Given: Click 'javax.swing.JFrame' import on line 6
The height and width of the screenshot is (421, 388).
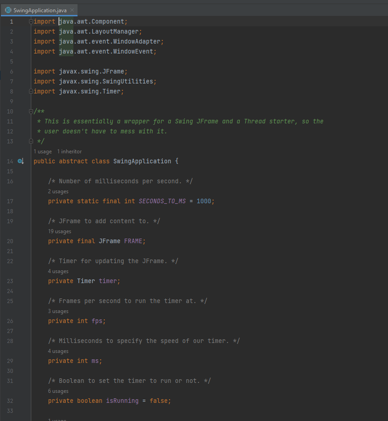Looking at the screenshot, I should click(x=92, y=71).
